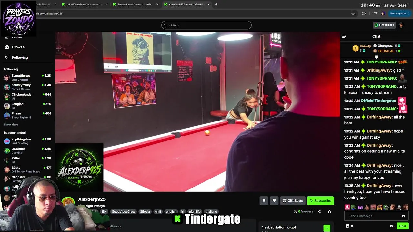Screen dimensions: 413x232
Task: Click into the Search field
Action: 206,25
